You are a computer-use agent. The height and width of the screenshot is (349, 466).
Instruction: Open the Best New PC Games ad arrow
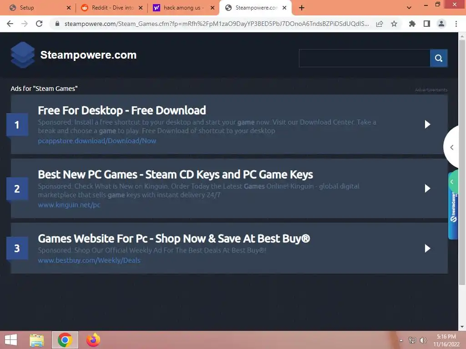pyautogui.click(x=427, y=189)
